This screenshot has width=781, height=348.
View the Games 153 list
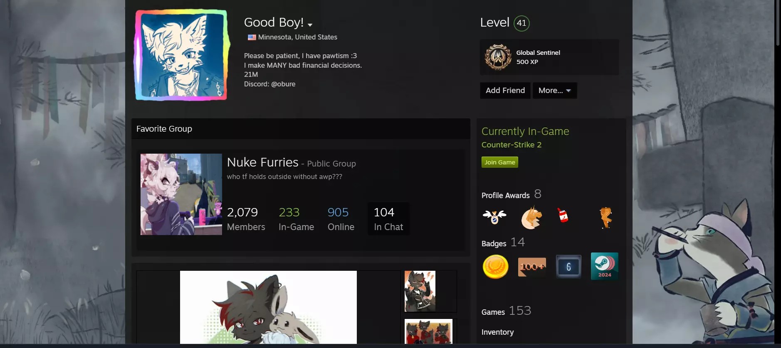(x=506, y=311)
